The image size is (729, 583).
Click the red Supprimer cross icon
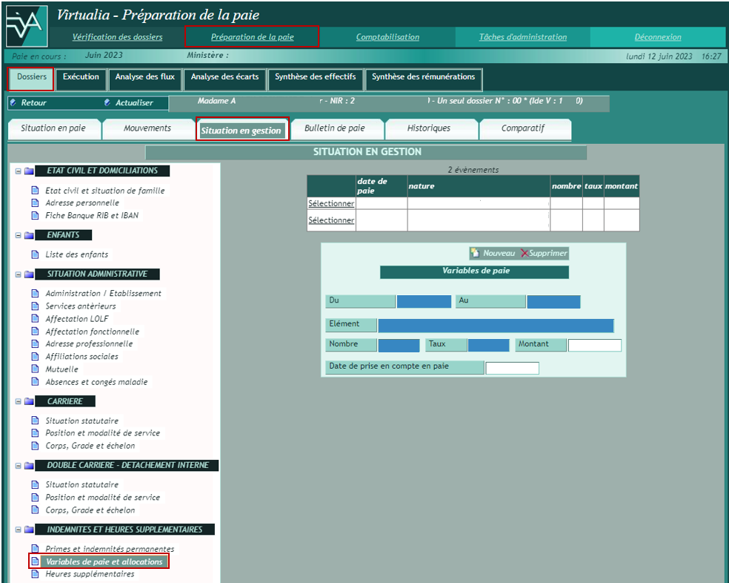pyautogui.click(x=525, y=253)
